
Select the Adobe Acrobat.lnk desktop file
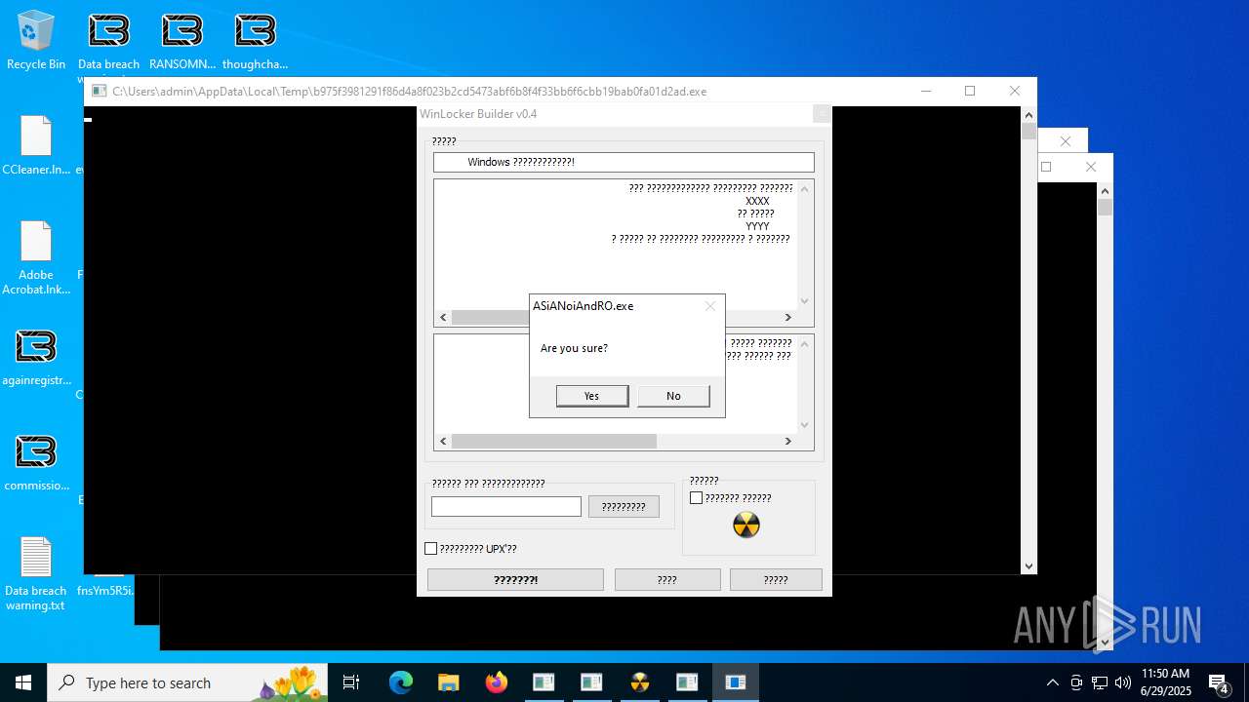click(x=36, y=258)
